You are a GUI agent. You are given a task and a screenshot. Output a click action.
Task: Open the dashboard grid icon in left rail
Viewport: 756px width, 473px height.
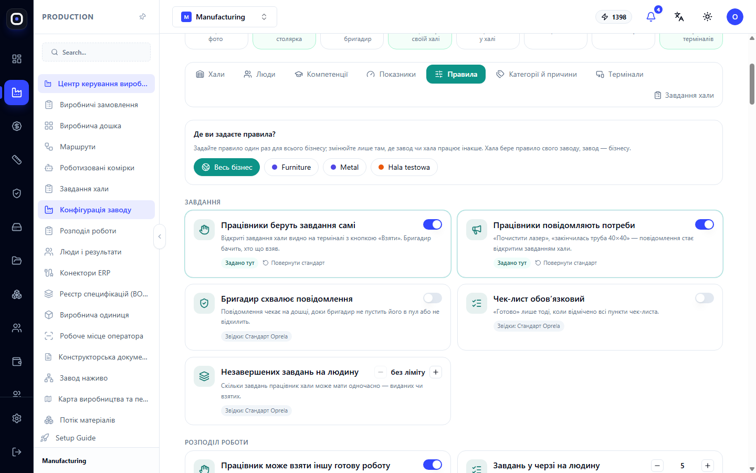tap(17, 59)
